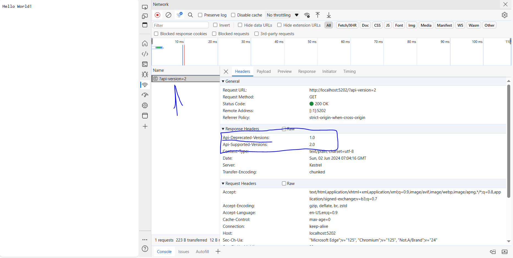The width and height of the screenshot is (513, 258).
Task: Open the Elements tool in sidebar
Action: [145, 54]
